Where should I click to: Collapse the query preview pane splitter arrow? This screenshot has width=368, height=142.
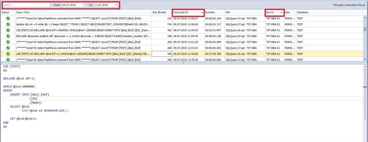pos(184,63)
